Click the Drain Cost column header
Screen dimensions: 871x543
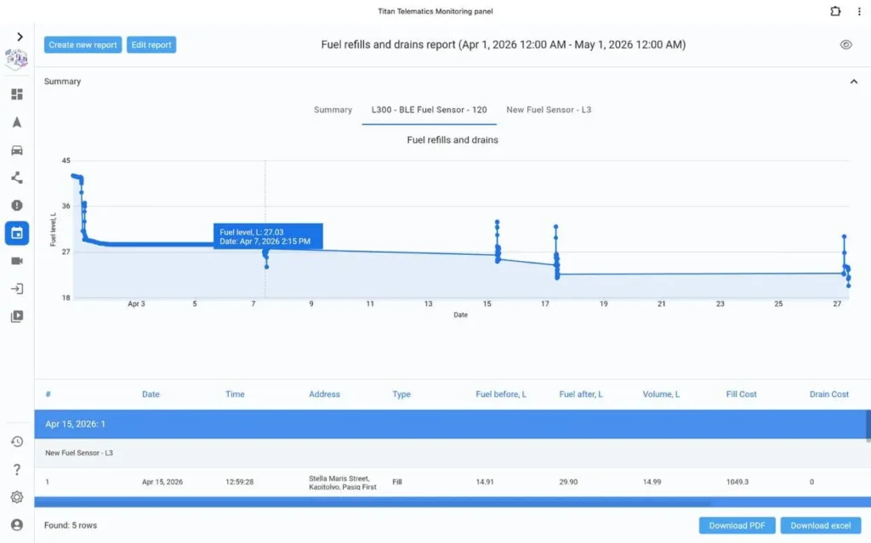coord(828,394)
